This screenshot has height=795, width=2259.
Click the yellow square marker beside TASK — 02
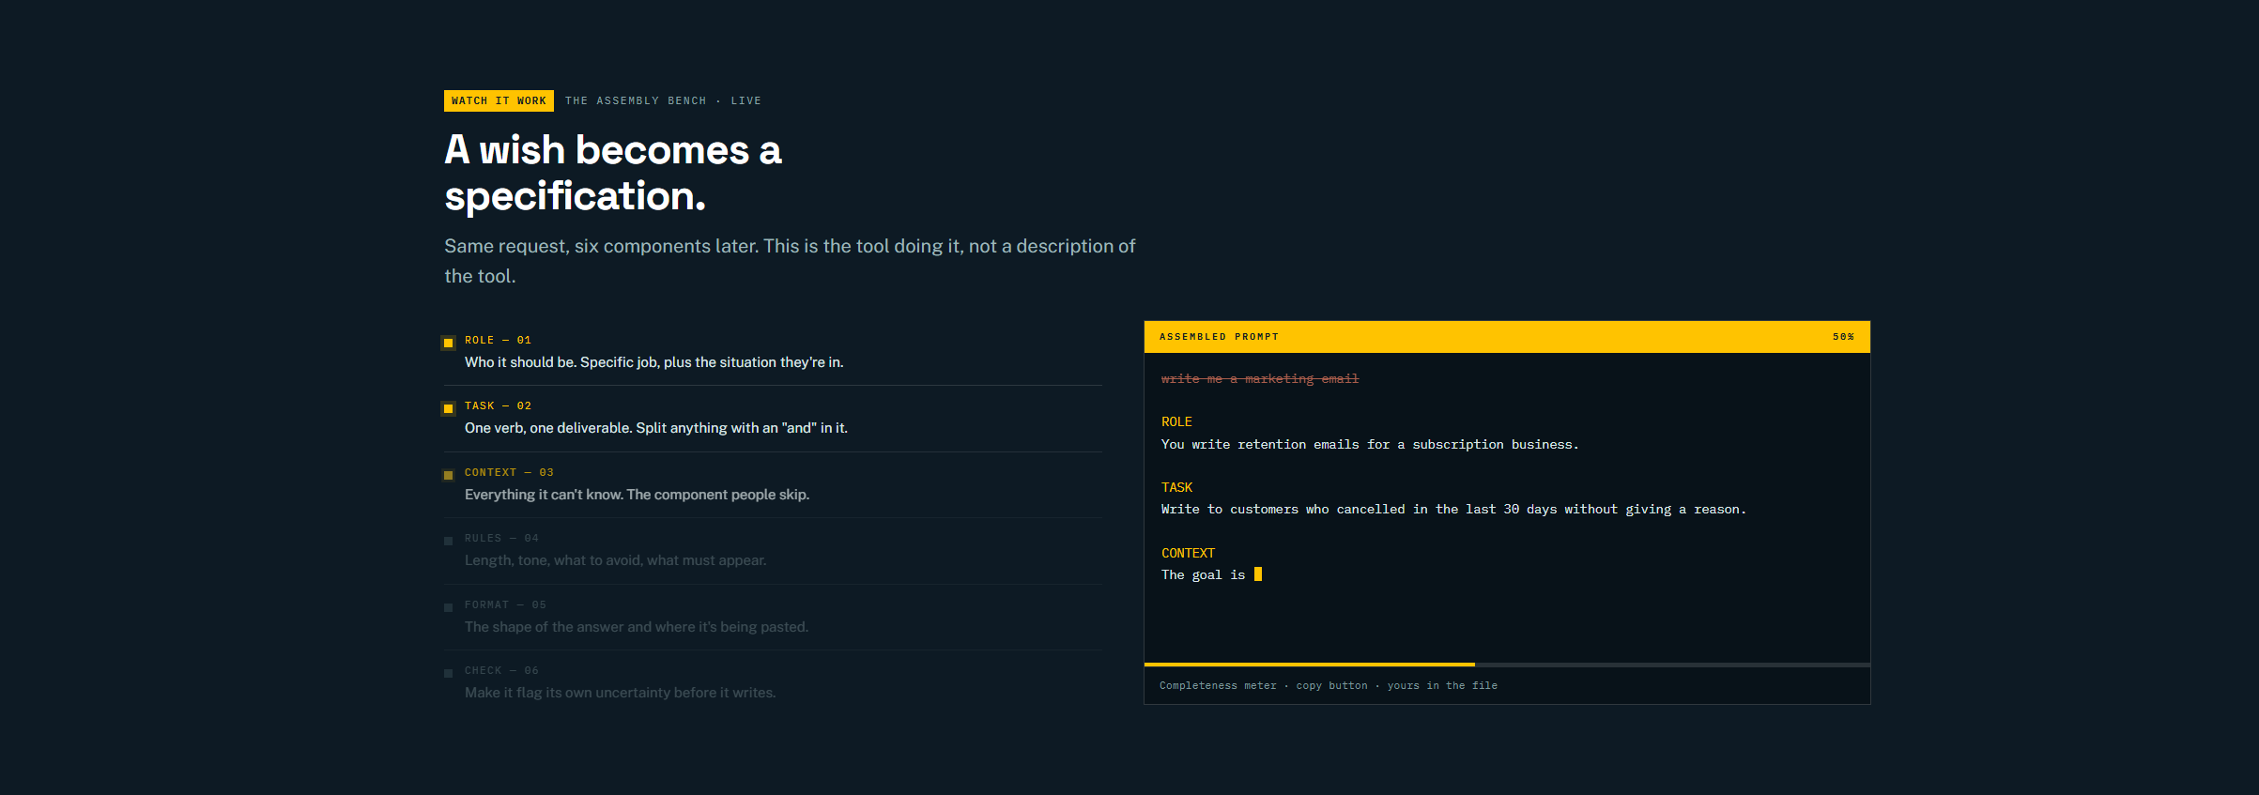(448, 408)
